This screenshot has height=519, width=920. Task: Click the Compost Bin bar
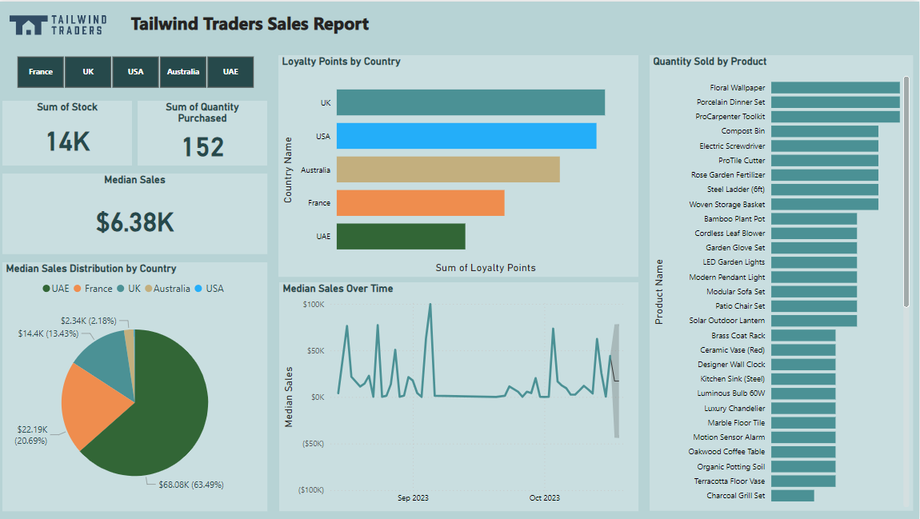pos(825,131)
